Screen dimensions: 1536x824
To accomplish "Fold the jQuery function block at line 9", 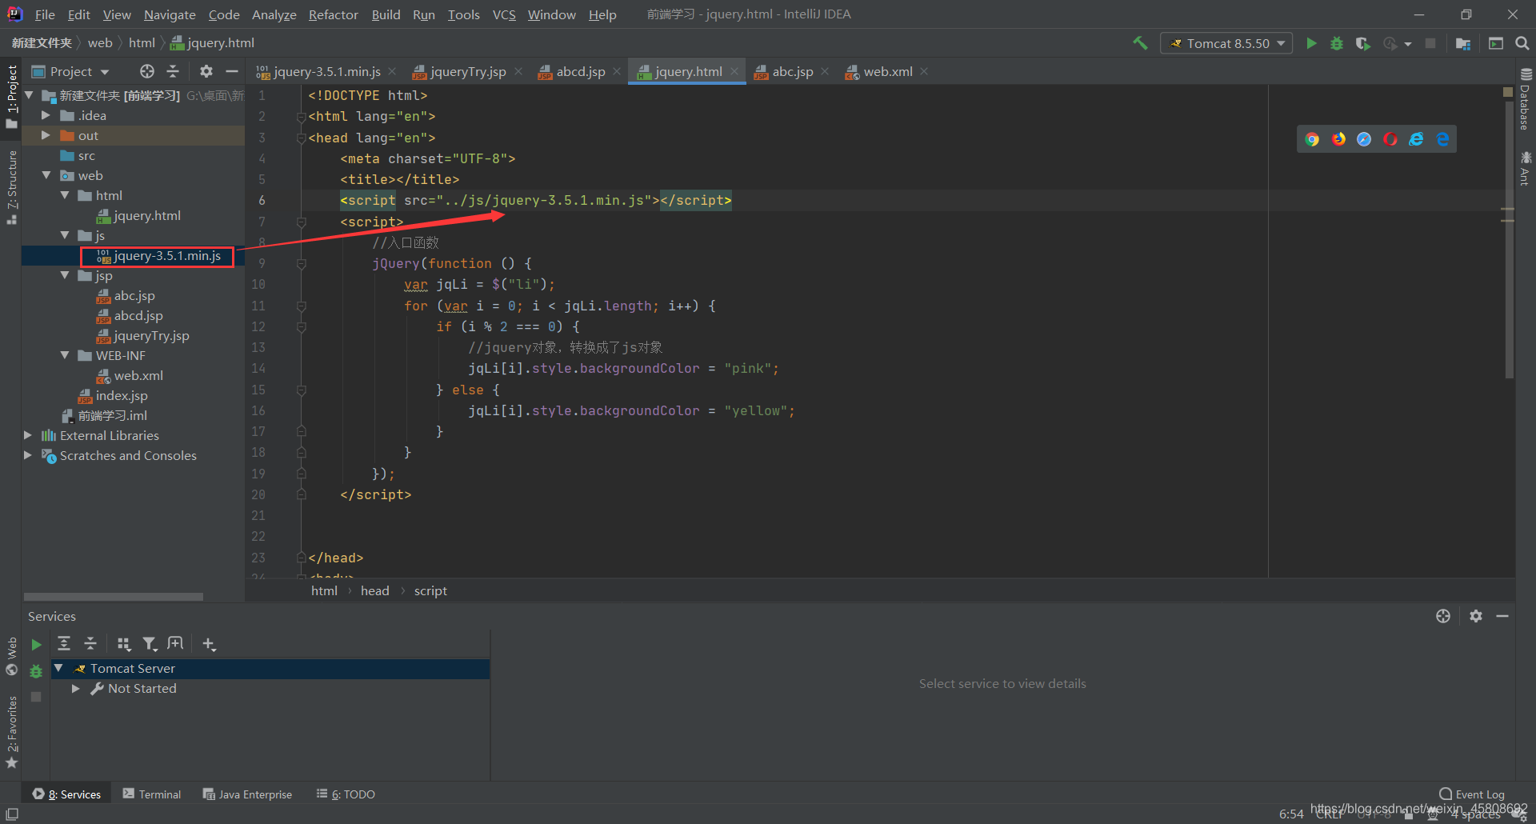I will 302,263.
